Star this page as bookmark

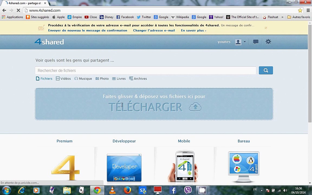point(300,10)
